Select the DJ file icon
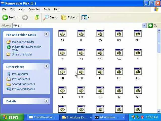 [x=81, y=52]
